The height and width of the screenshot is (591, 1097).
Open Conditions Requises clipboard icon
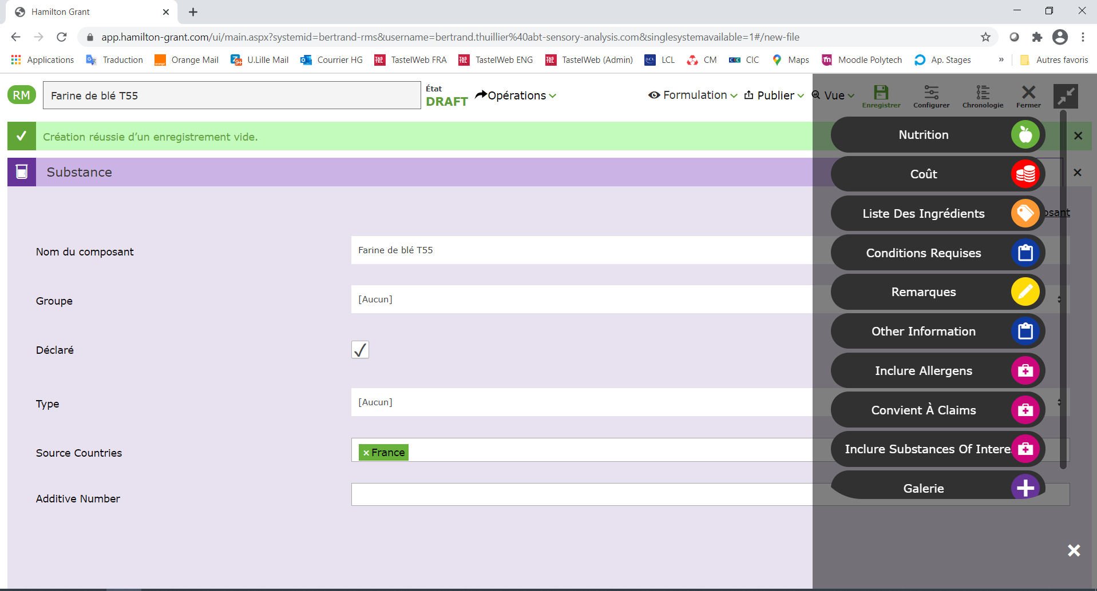[x=1025, y=252]
